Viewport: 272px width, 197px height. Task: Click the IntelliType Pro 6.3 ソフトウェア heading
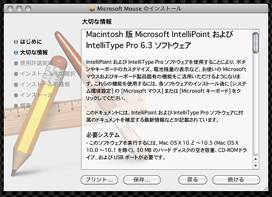[138, 45]
